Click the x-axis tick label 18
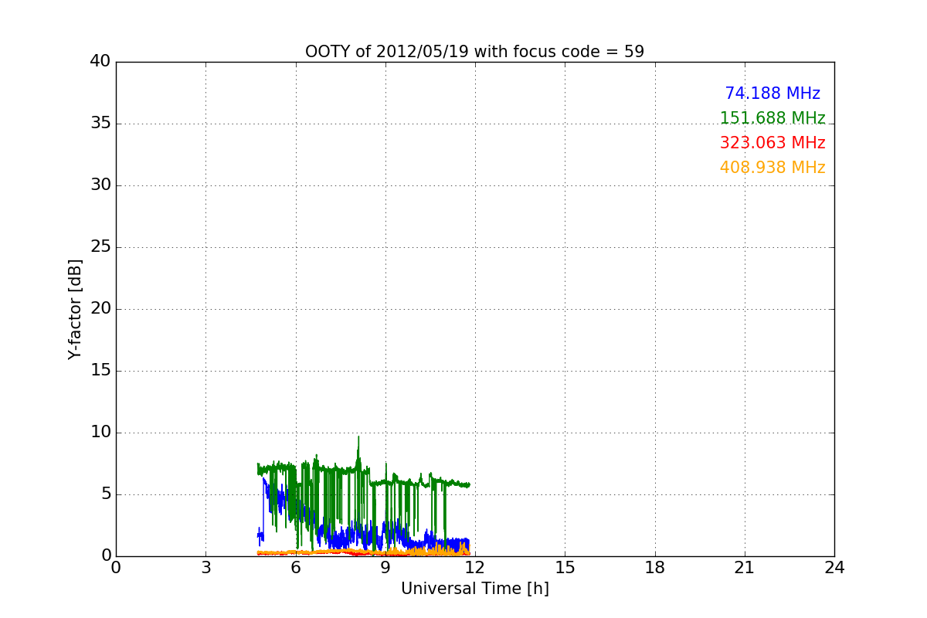Screen dimensions: 927x618 tap(655, 567)
